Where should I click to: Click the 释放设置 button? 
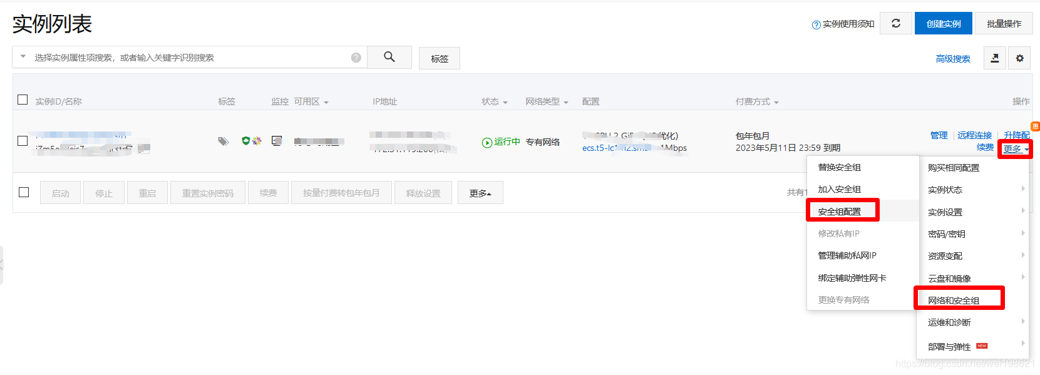[x=423, y=193]
